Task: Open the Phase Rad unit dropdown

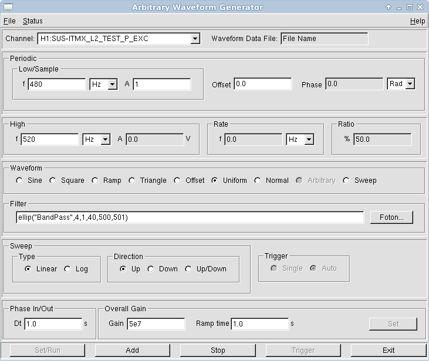Action: 410,84
